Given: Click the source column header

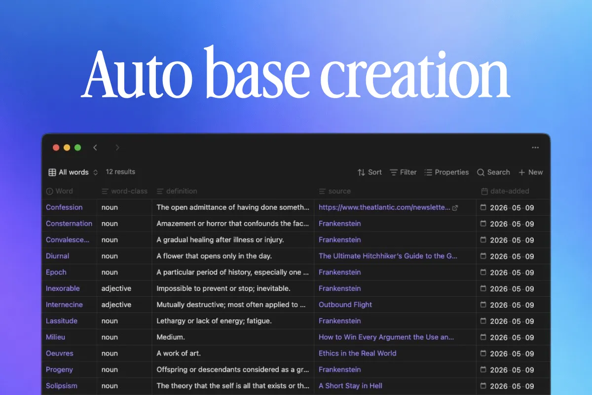Looking at the screenshot, I should [334, 191].
